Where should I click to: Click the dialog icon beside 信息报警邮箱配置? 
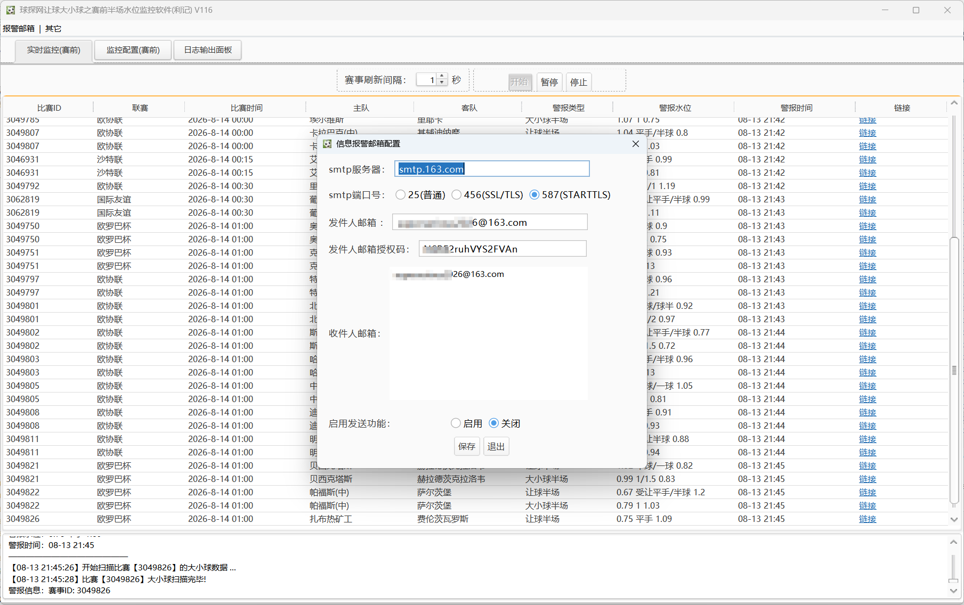tap(327, 144)
